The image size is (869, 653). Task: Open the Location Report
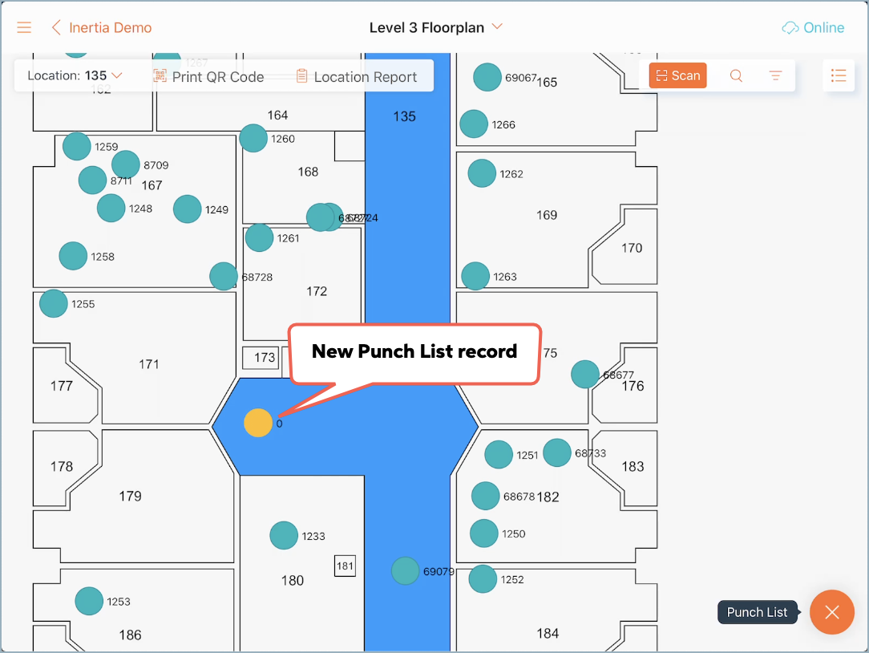pos(356,76)
